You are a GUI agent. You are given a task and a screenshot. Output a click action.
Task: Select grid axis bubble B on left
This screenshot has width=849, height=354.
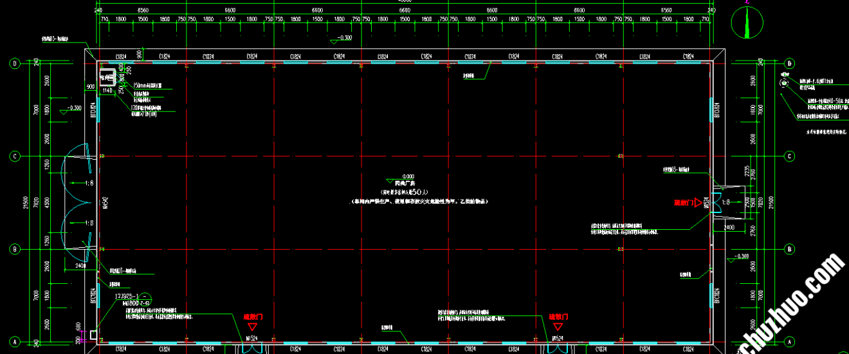(x=15, y=249)
